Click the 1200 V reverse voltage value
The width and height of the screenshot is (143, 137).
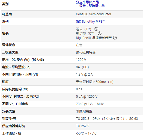[81, 60]
